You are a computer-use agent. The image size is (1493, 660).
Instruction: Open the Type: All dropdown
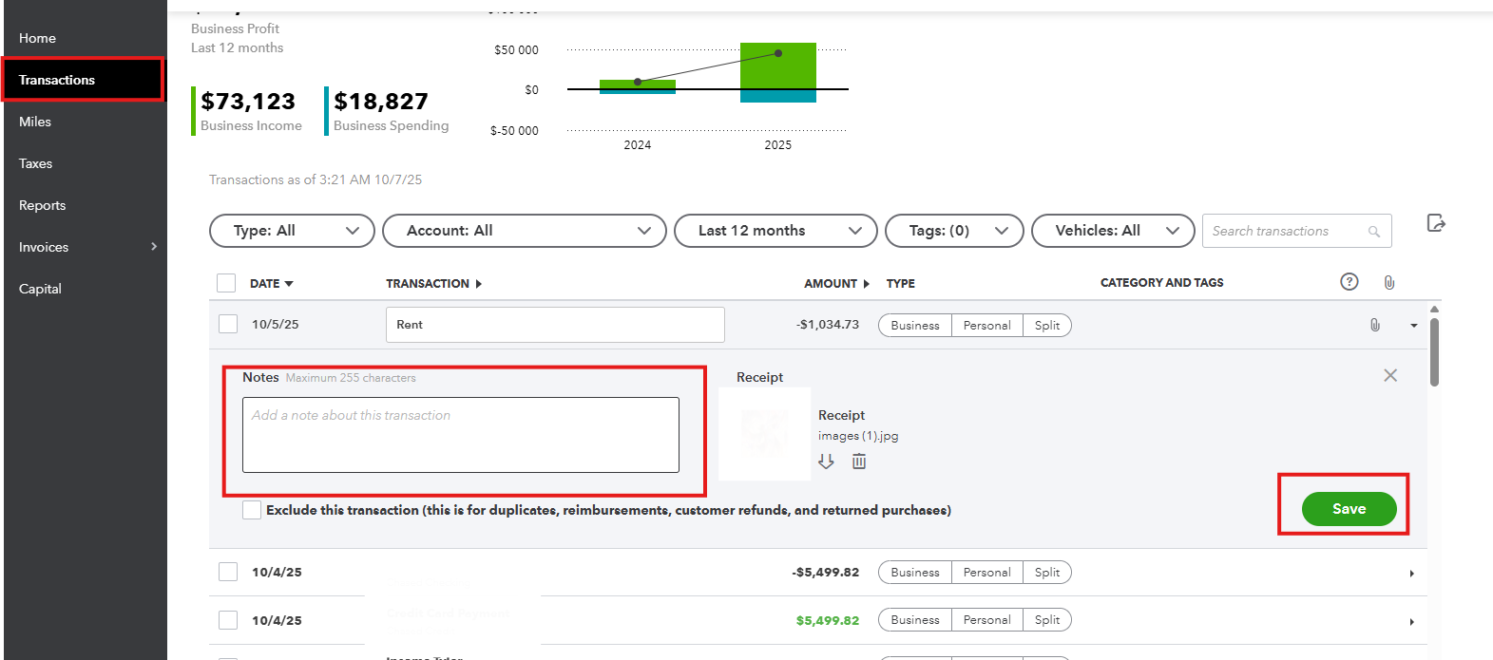tap(292, 231)
